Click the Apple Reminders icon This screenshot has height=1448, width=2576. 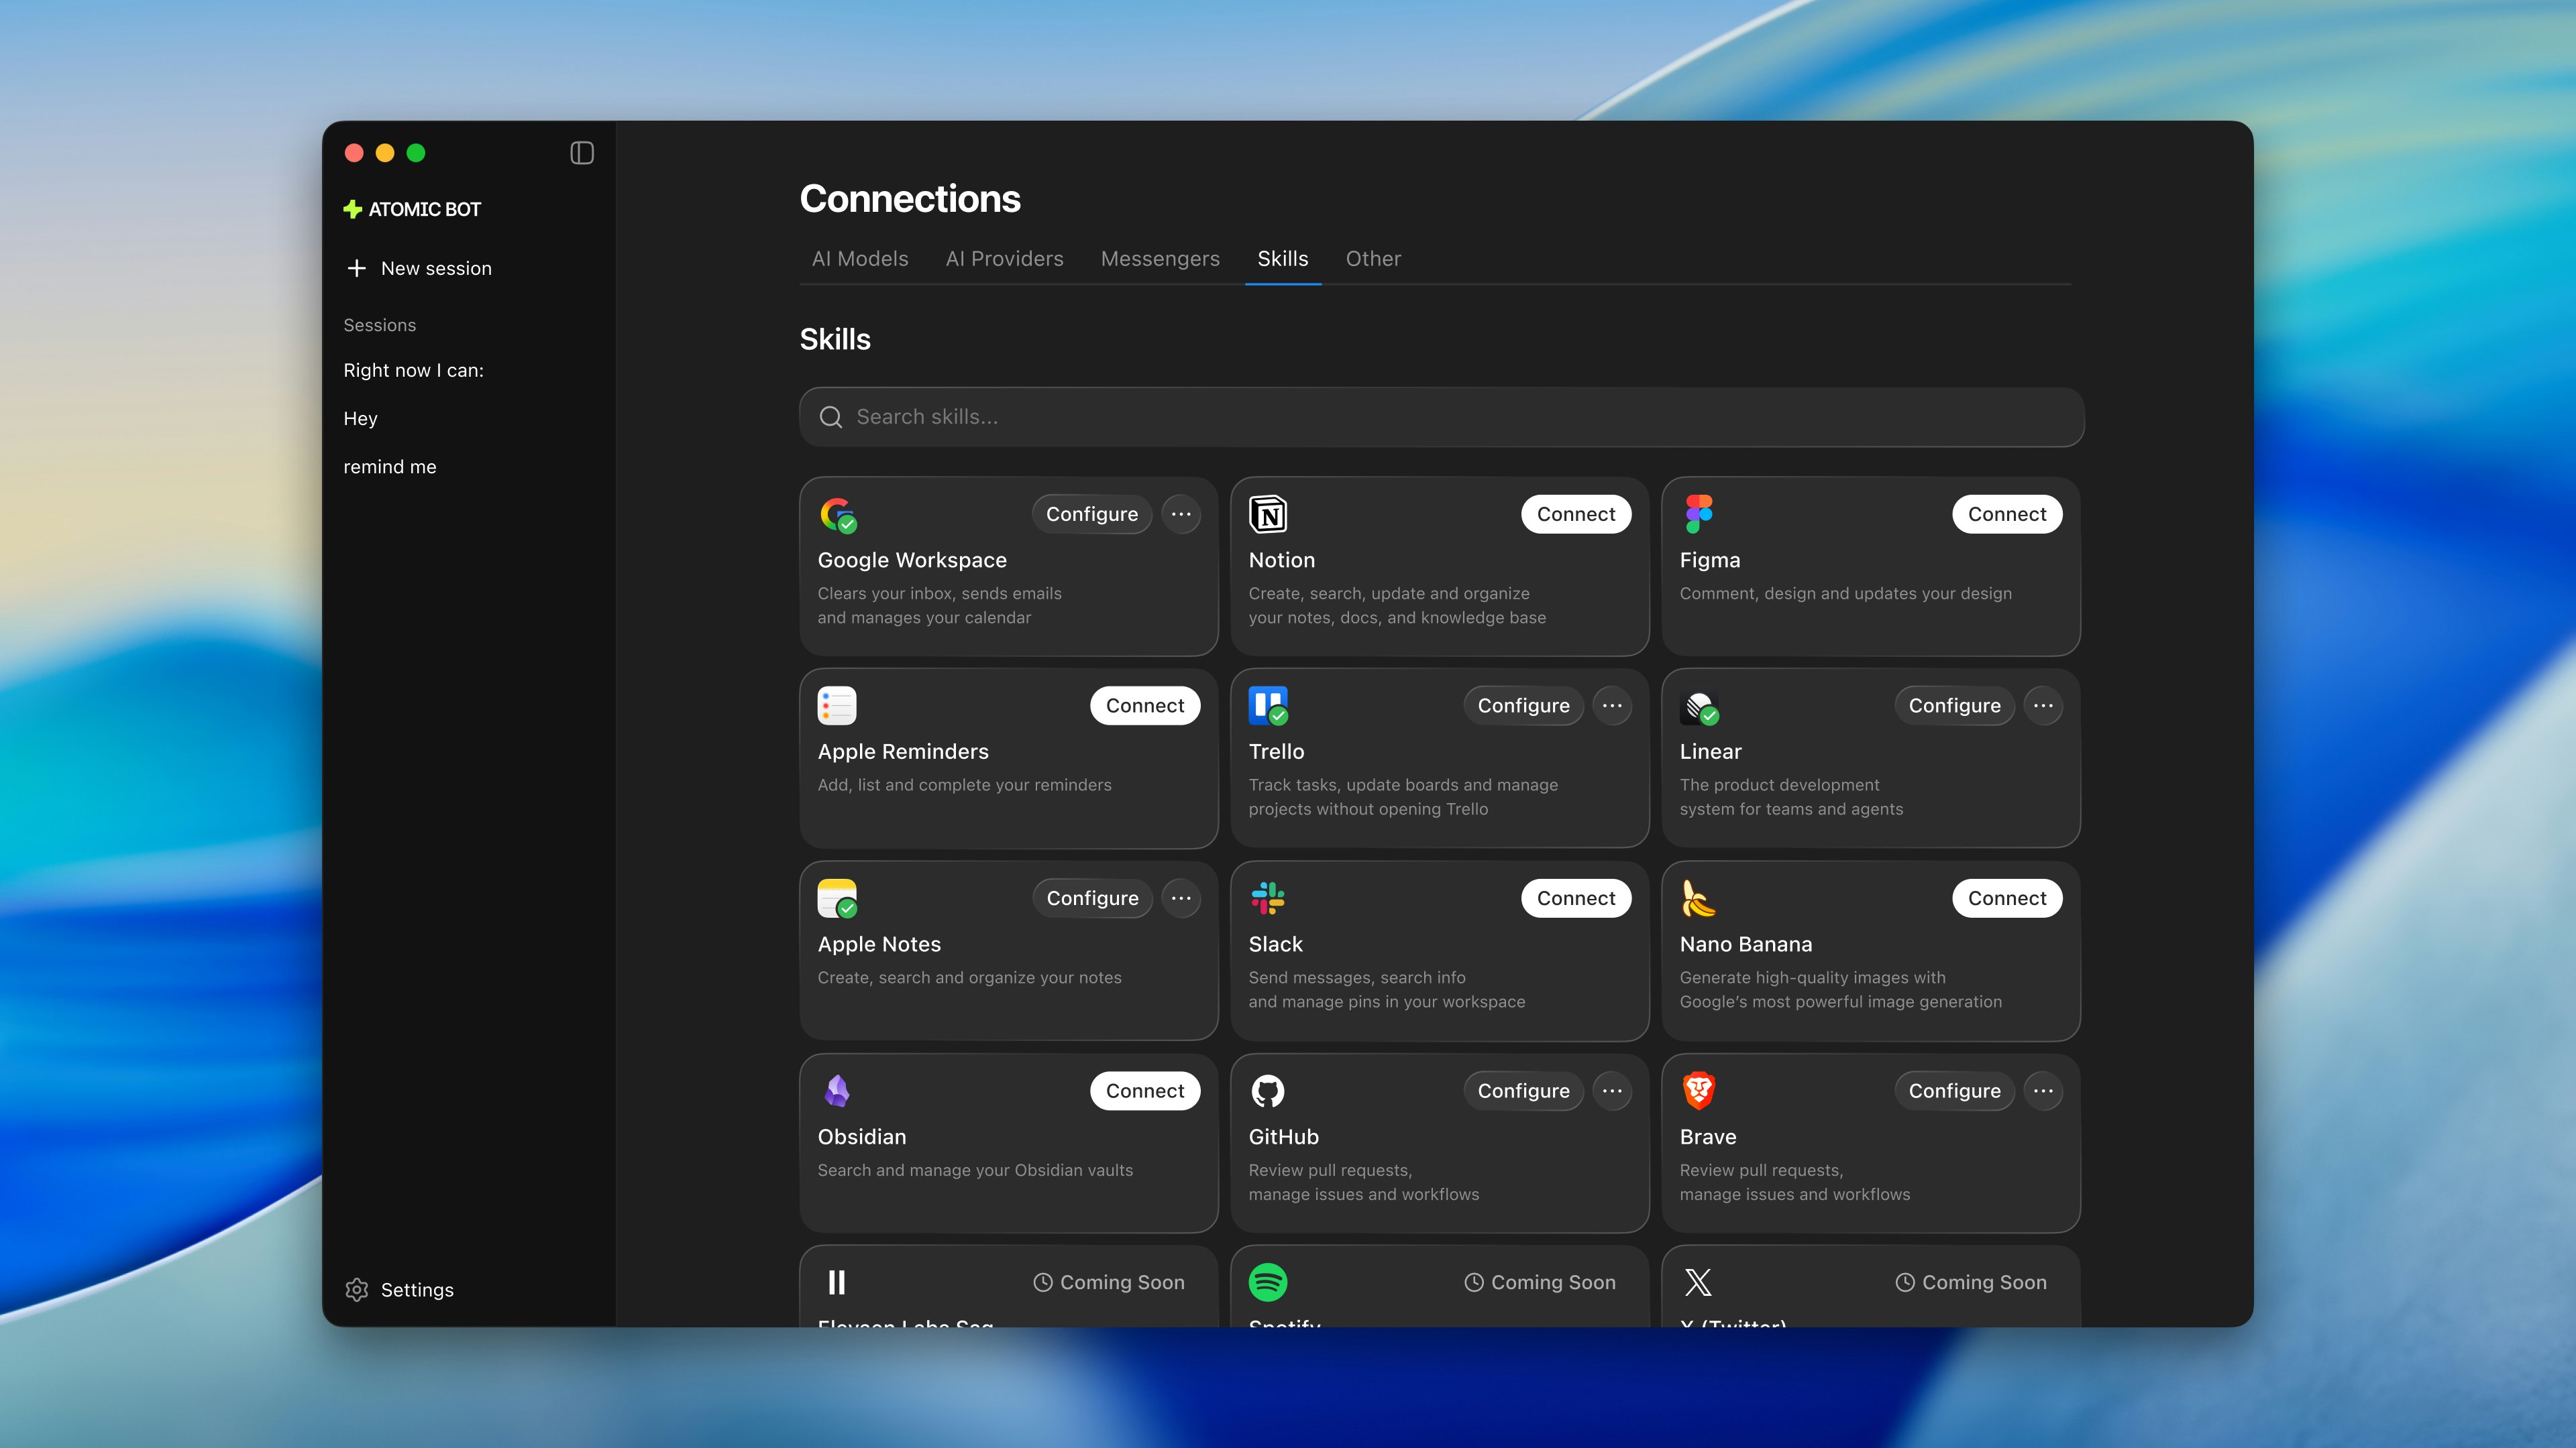click(837, 705)
